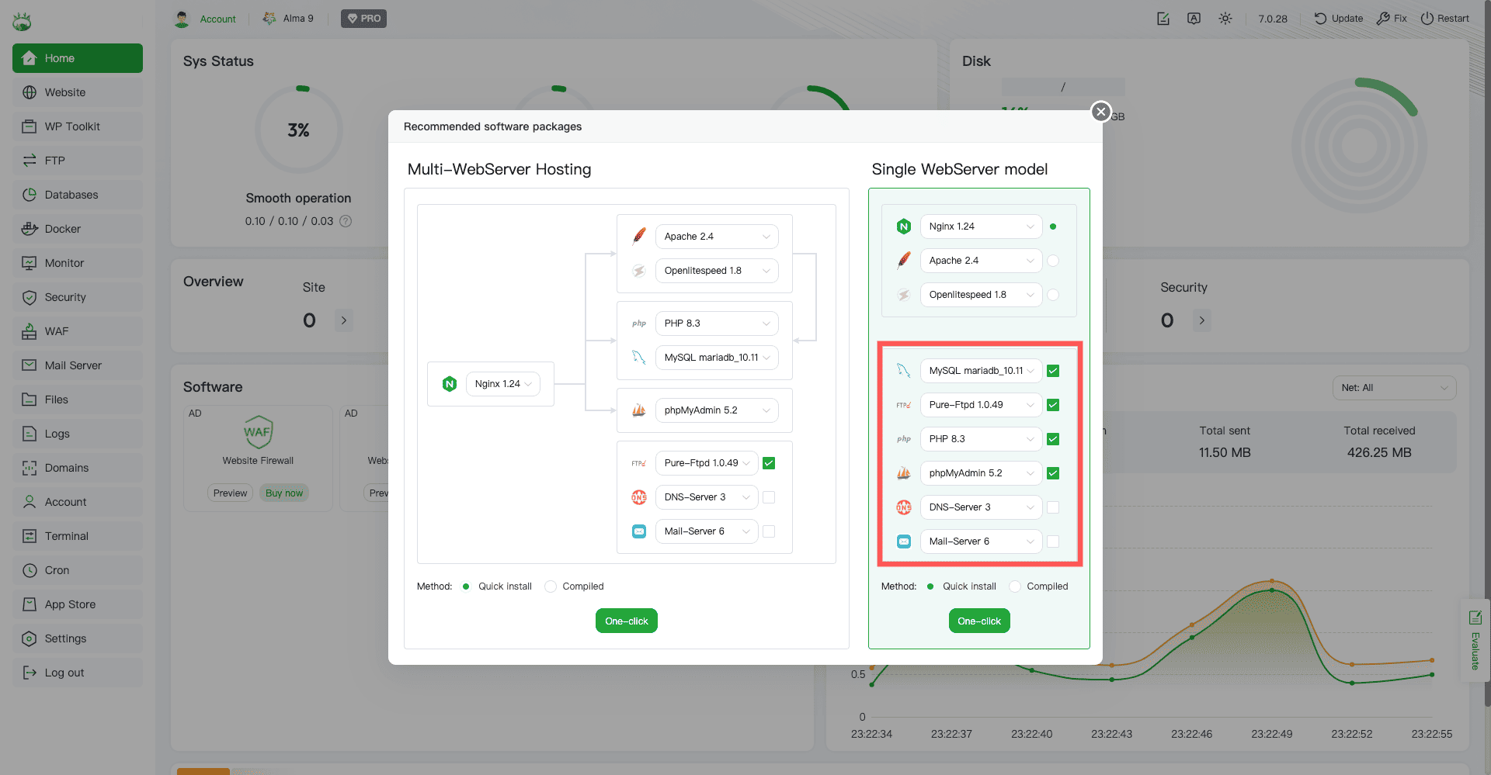The width and height of the screenshot is (1491, 775).
Task: Click the Evaluate icon on right edge
Action: (1475, 618)
